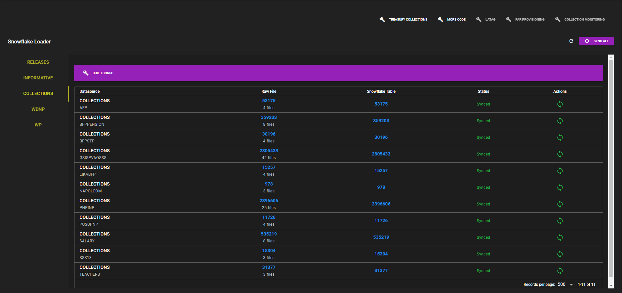Click Snowflake table value 11726
Screen dimensions: 622x293
381,220
